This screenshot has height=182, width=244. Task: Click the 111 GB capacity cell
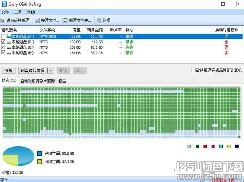click(x=75, y=36)
